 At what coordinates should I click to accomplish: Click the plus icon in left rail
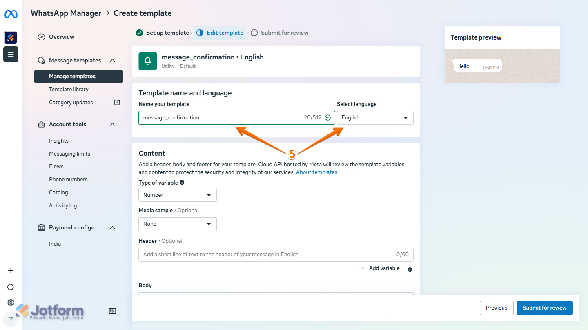click(x=11, y=271)
